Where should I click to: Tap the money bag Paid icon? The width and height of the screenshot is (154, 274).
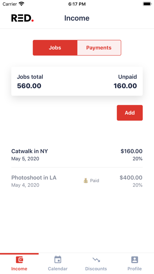click(86, 181)
